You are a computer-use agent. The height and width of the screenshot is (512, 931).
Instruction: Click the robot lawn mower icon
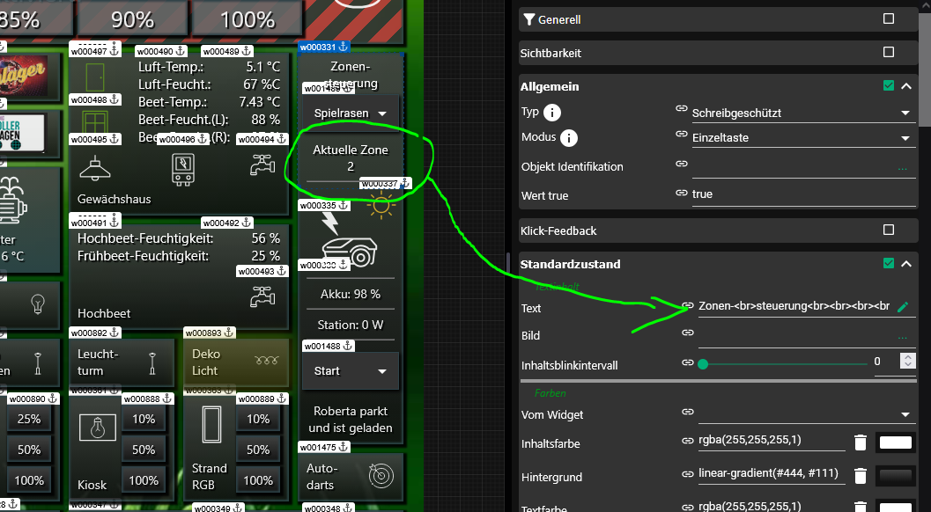coord(350,251)
